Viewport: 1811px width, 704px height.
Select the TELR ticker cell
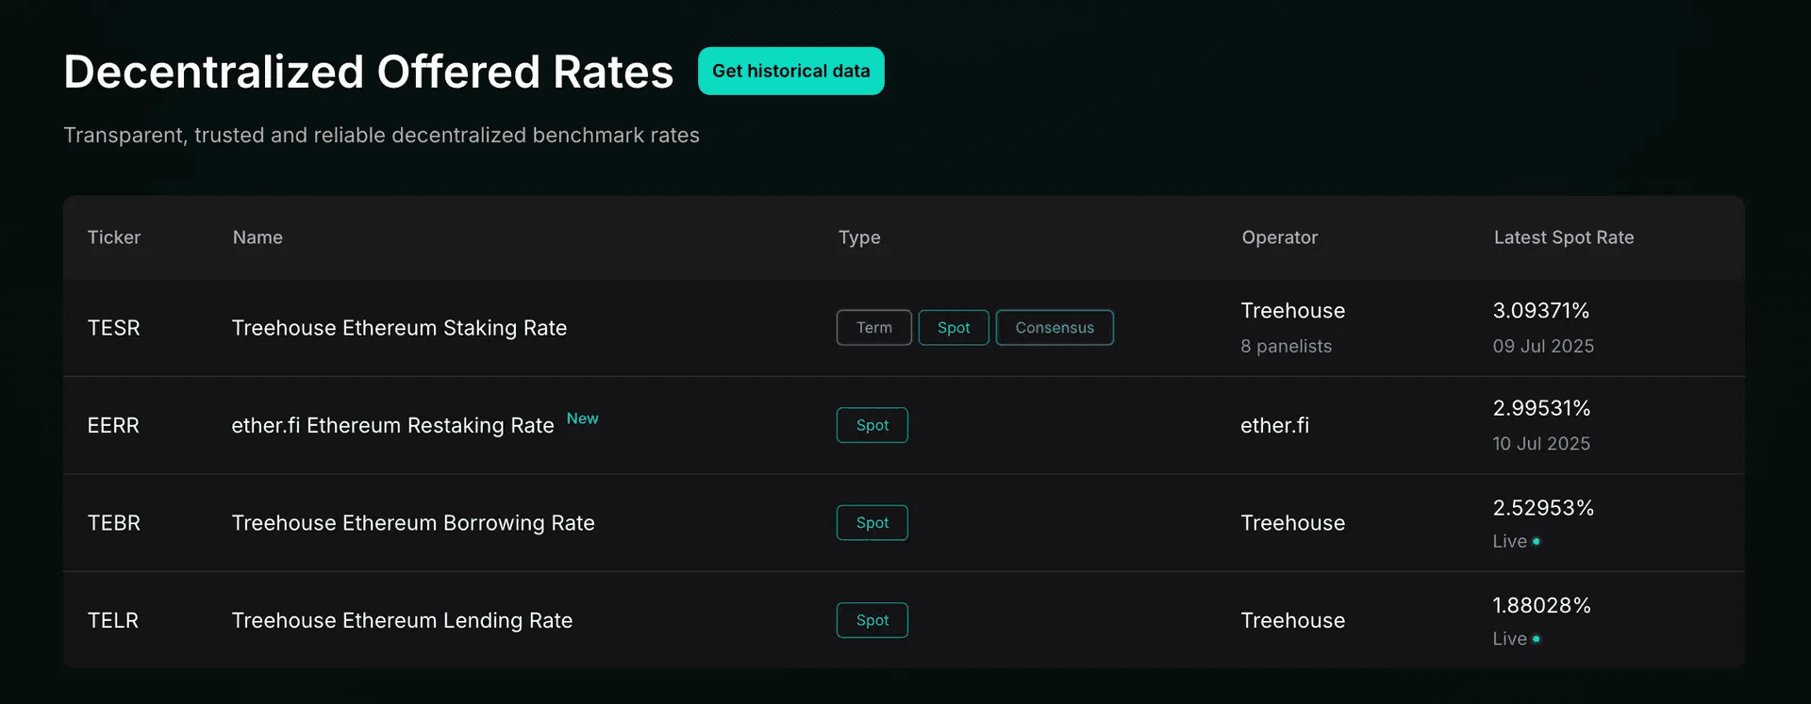click(x=113, y=620)
